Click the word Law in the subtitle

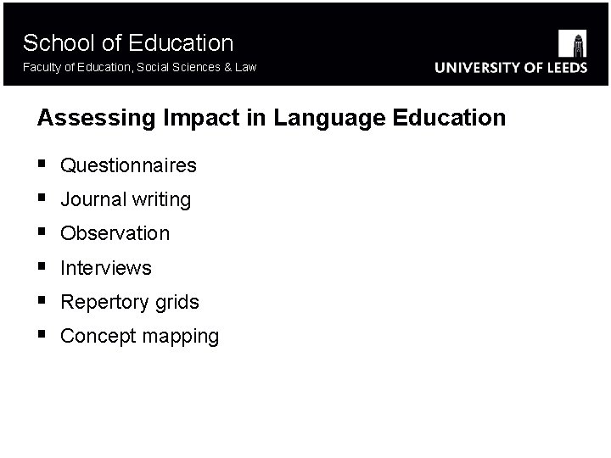click(245, 67)
